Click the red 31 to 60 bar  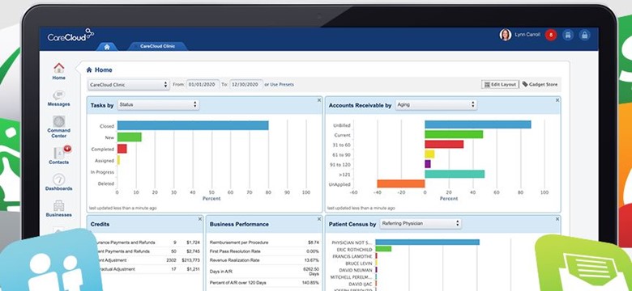click(444, 145)
